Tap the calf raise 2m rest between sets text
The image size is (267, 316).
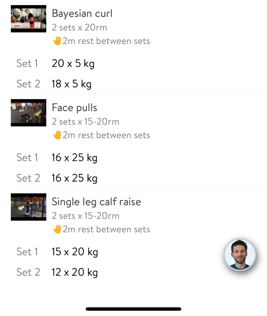tap(106, 229)
